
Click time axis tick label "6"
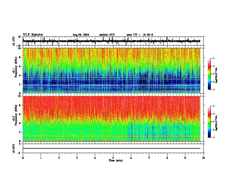point(131,158)
